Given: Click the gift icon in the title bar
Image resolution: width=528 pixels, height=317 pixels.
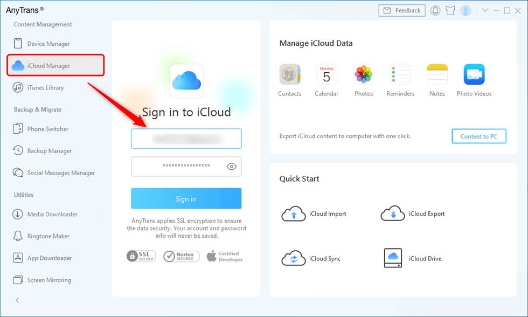Looking at the screenshot, I should coord(450,10).
